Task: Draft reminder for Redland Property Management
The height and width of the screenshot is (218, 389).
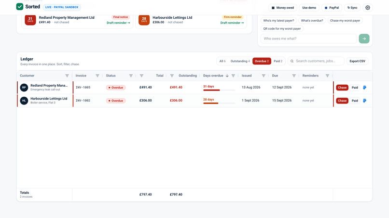Action: 118,23
